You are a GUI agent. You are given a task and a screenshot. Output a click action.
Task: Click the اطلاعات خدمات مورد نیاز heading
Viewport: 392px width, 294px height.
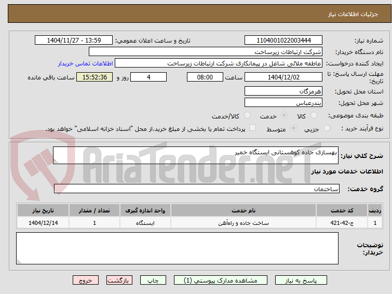347,171
